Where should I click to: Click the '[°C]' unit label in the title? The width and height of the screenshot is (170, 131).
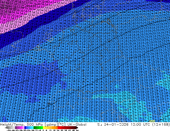[x=62, y=125]
